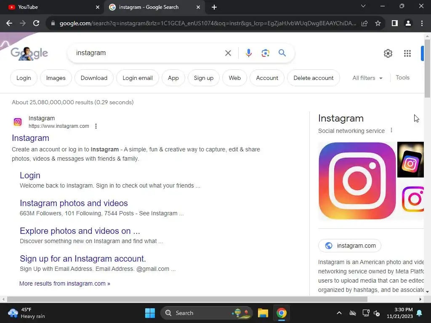Viewport: 431px width, 323px height.
Task: Open Sign up for an Instagram account link
Action: (83, 259)
